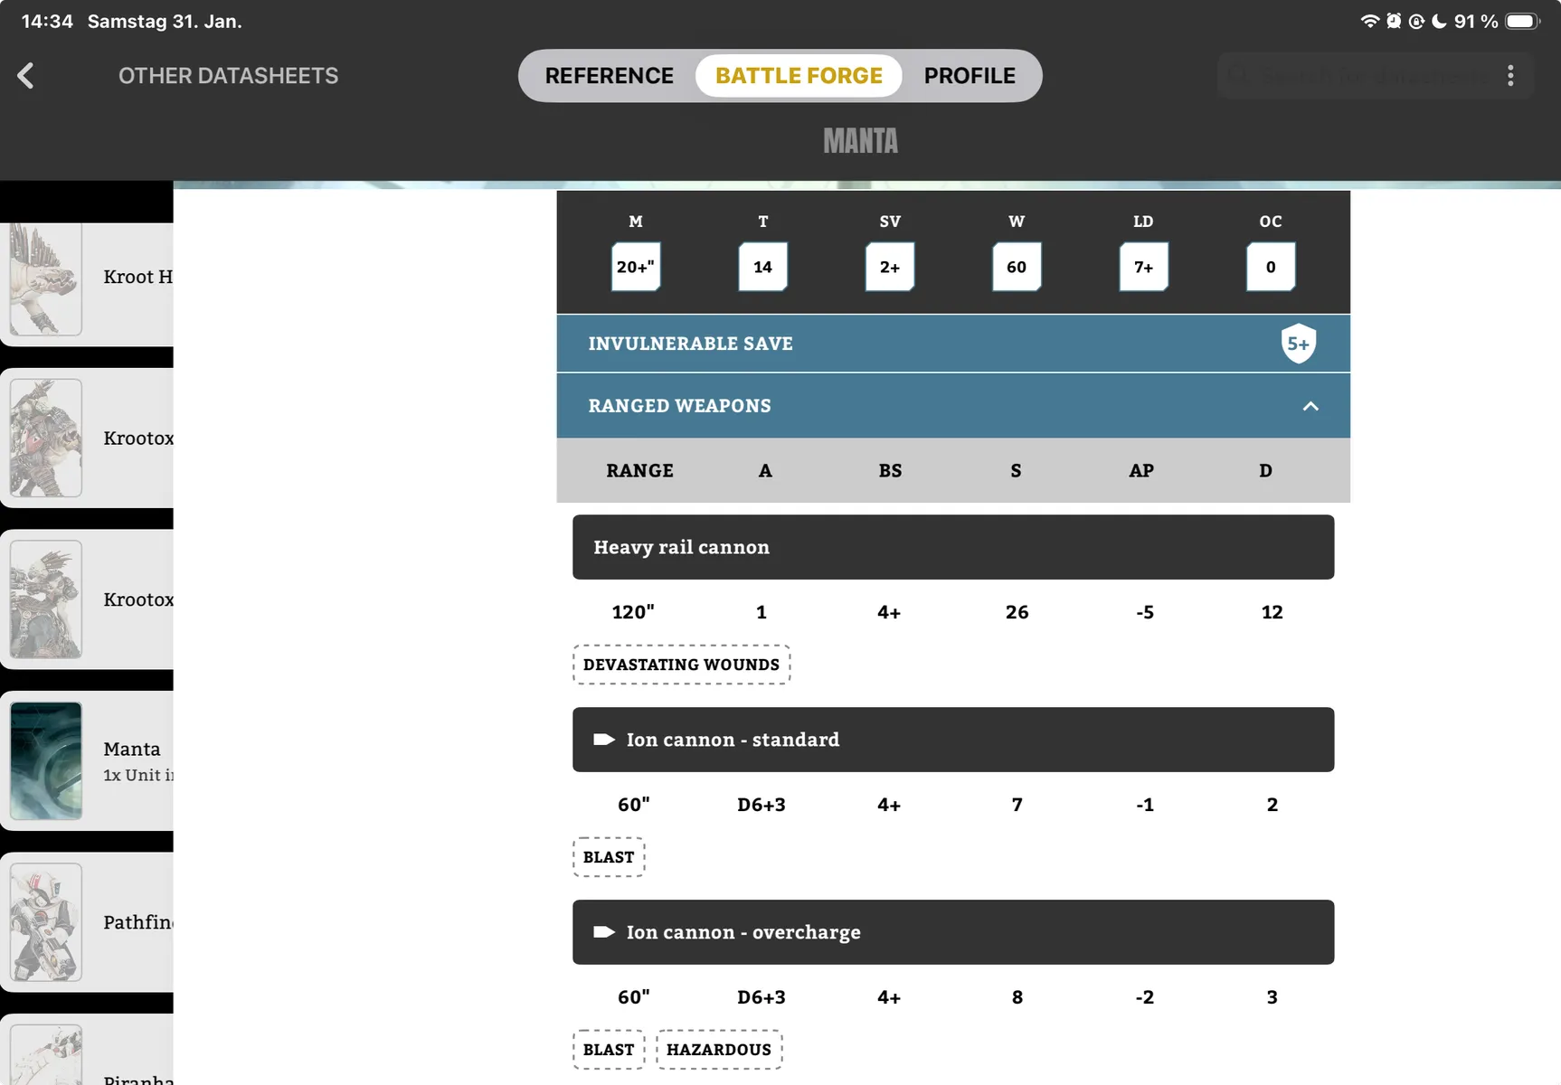The image size is (1561, 1085).
Task: Tap the battery indicator in status bar
Action: click(x=1521, y=21)
